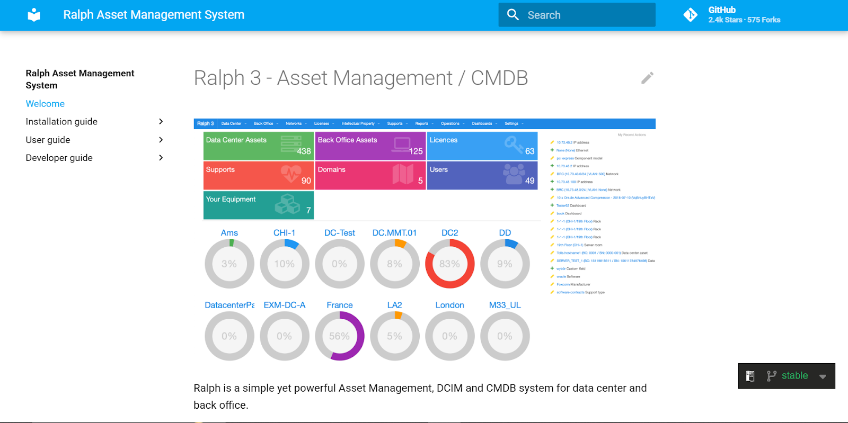Click the edit page pencil icon
848x423 pixels.
pos(647,78)
